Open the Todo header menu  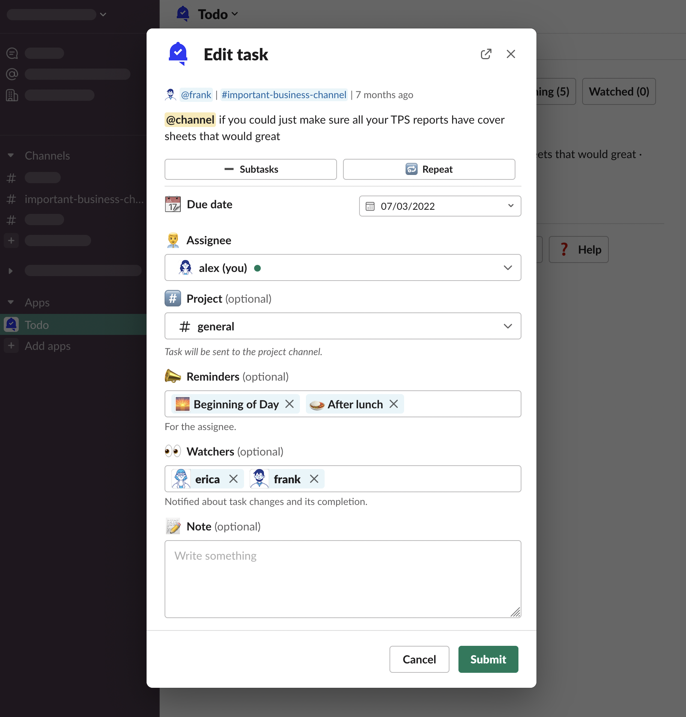tap(218, 14)
